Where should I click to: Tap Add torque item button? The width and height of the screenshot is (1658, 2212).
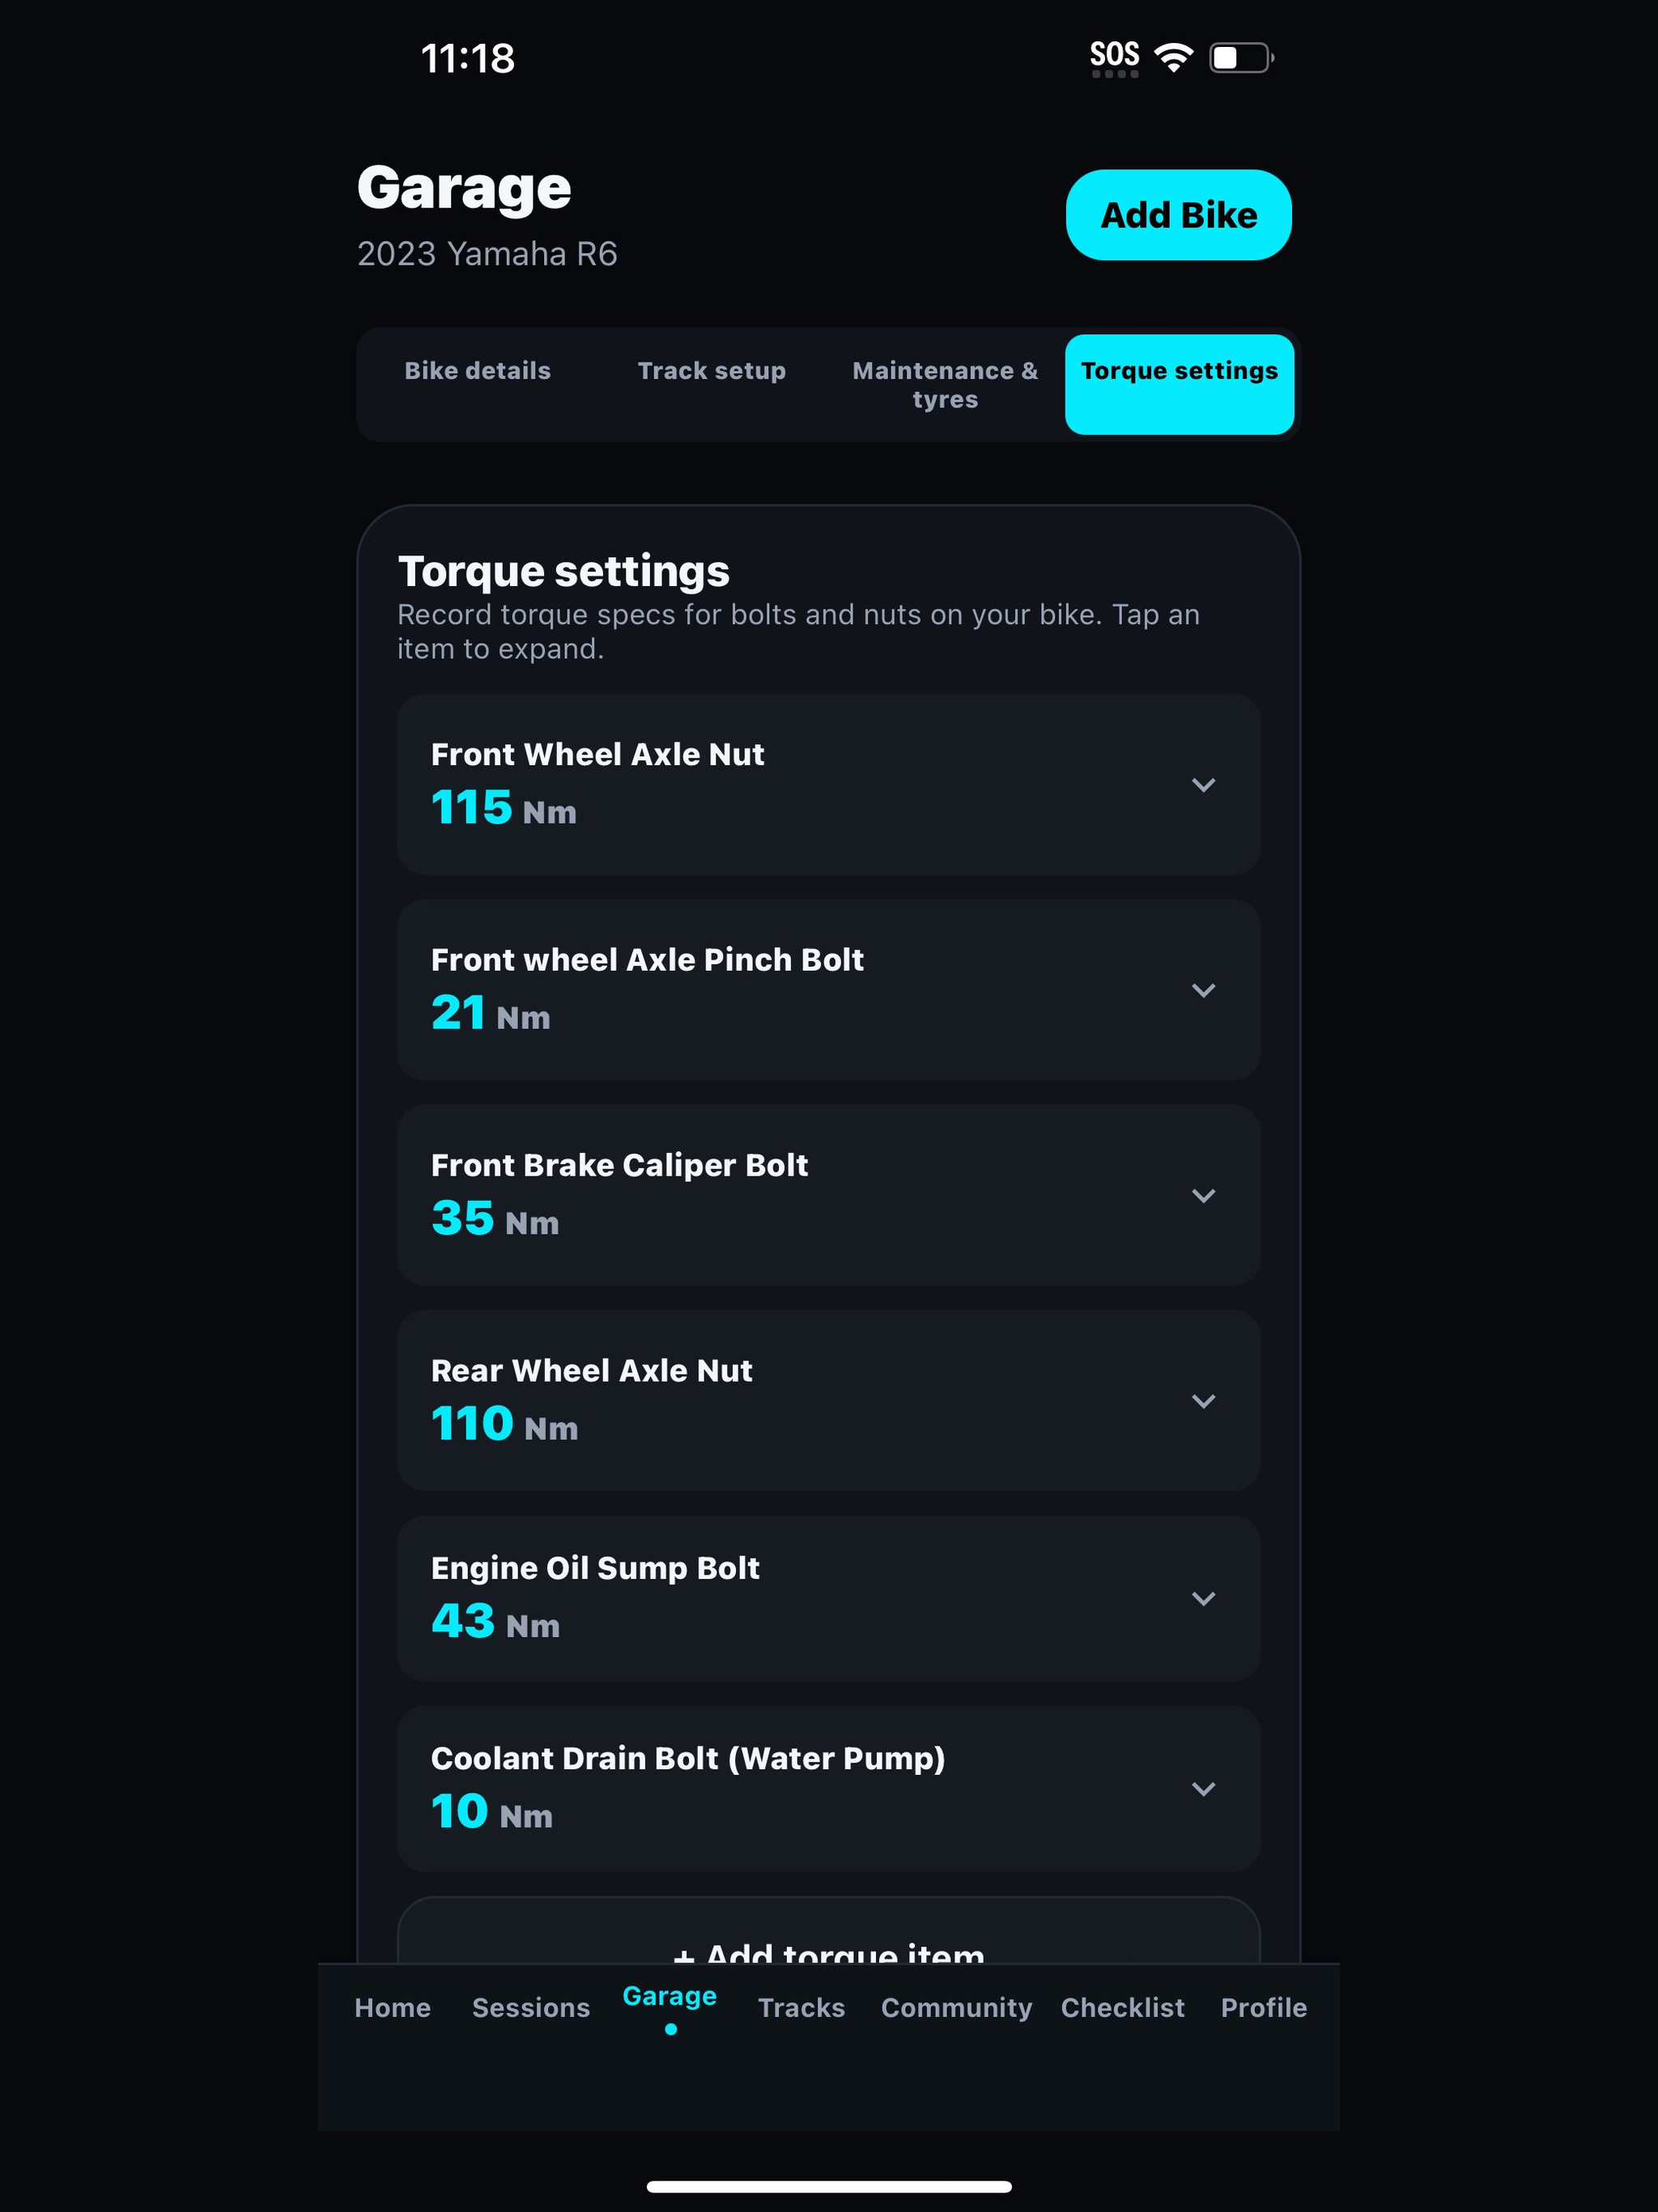pos(828,1932)
